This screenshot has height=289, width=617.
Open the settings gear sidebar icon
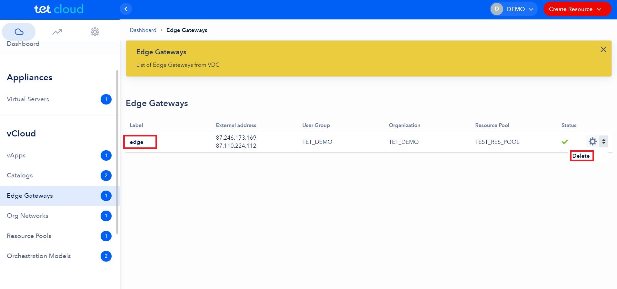point(95,32)
